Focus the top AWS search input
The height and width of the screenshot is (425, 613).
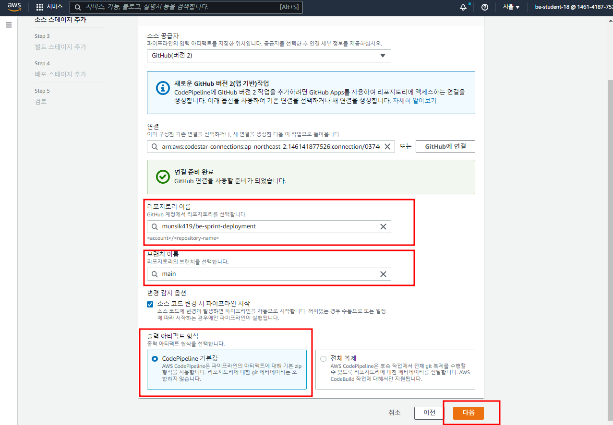pos(186,7)
